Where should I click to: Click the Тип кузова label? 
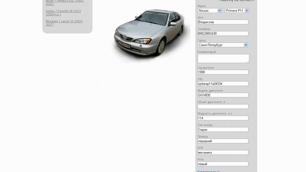(x=205, y=125)
